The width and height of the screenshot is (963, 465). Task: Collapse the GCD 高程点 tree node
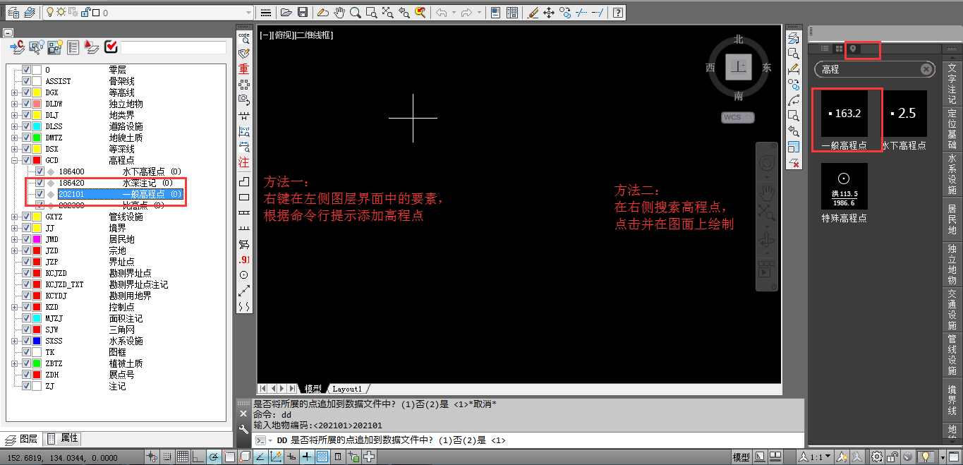pos(14,160)
